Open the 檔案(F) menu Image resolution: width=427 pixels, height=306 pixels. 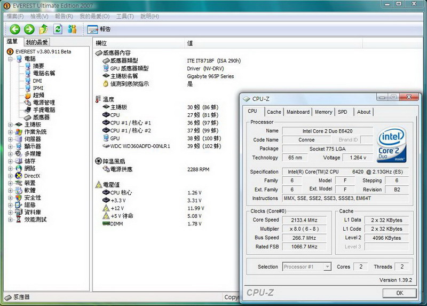pyautogui.click(x=15, y=17)
